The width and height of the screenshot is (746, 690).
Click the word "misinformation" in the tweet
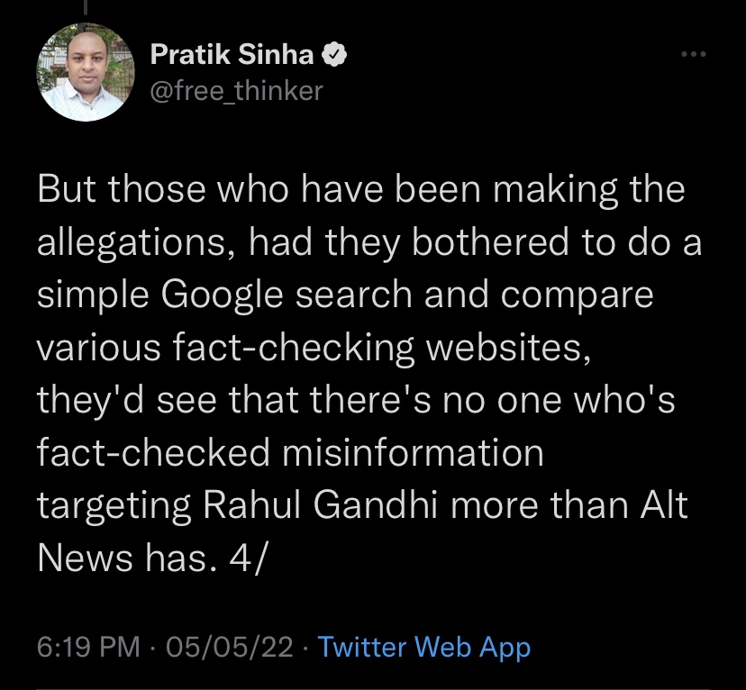coord(412,453)
